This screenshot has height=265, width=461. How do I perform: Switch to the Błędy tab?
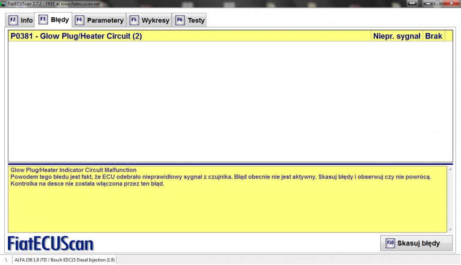54,20
